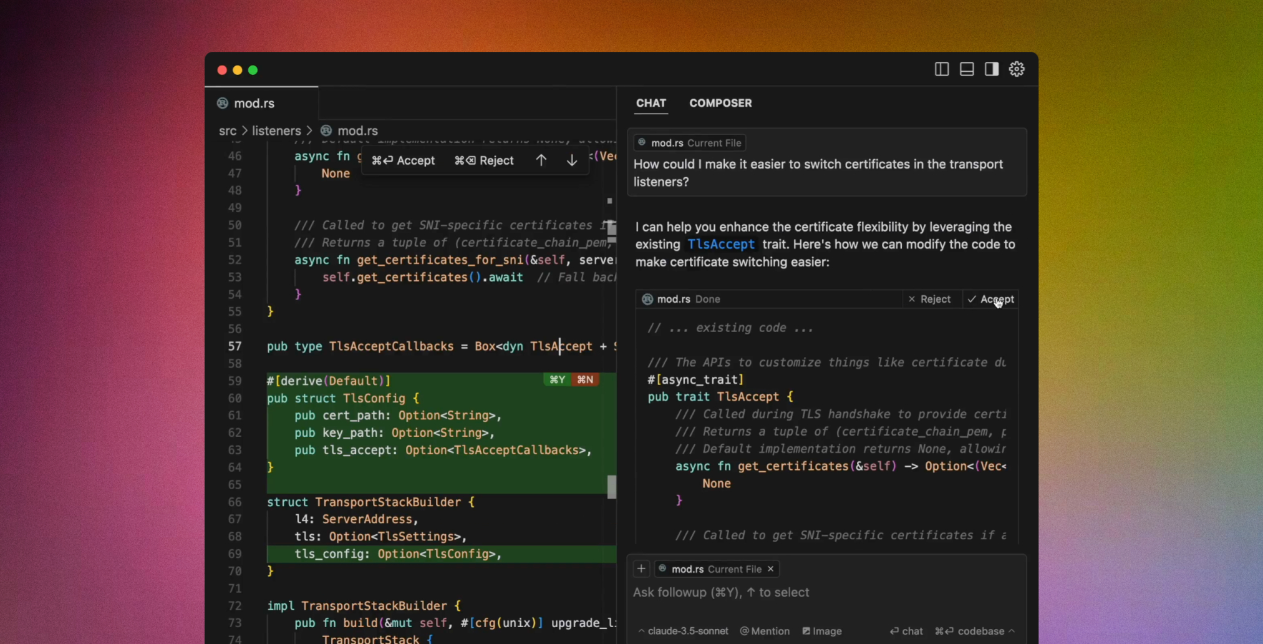Screen dimensions: 1263x644
Task: Jump to next diff with down arrow
Action: click(x=571, y=160)
